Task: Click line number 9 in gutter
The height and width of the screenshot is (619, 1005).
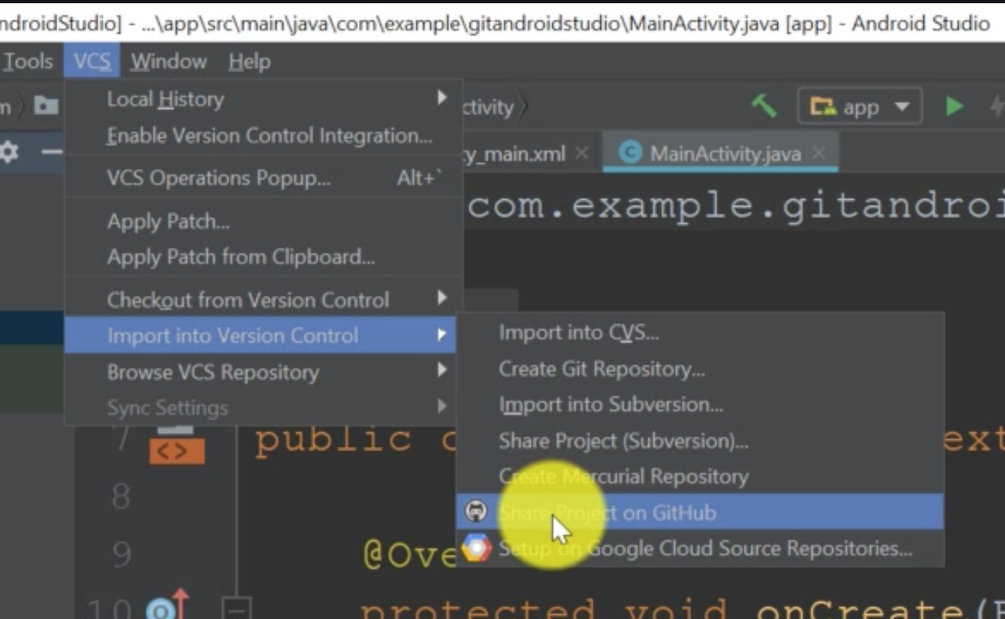Action: click(x=121, y=554)
